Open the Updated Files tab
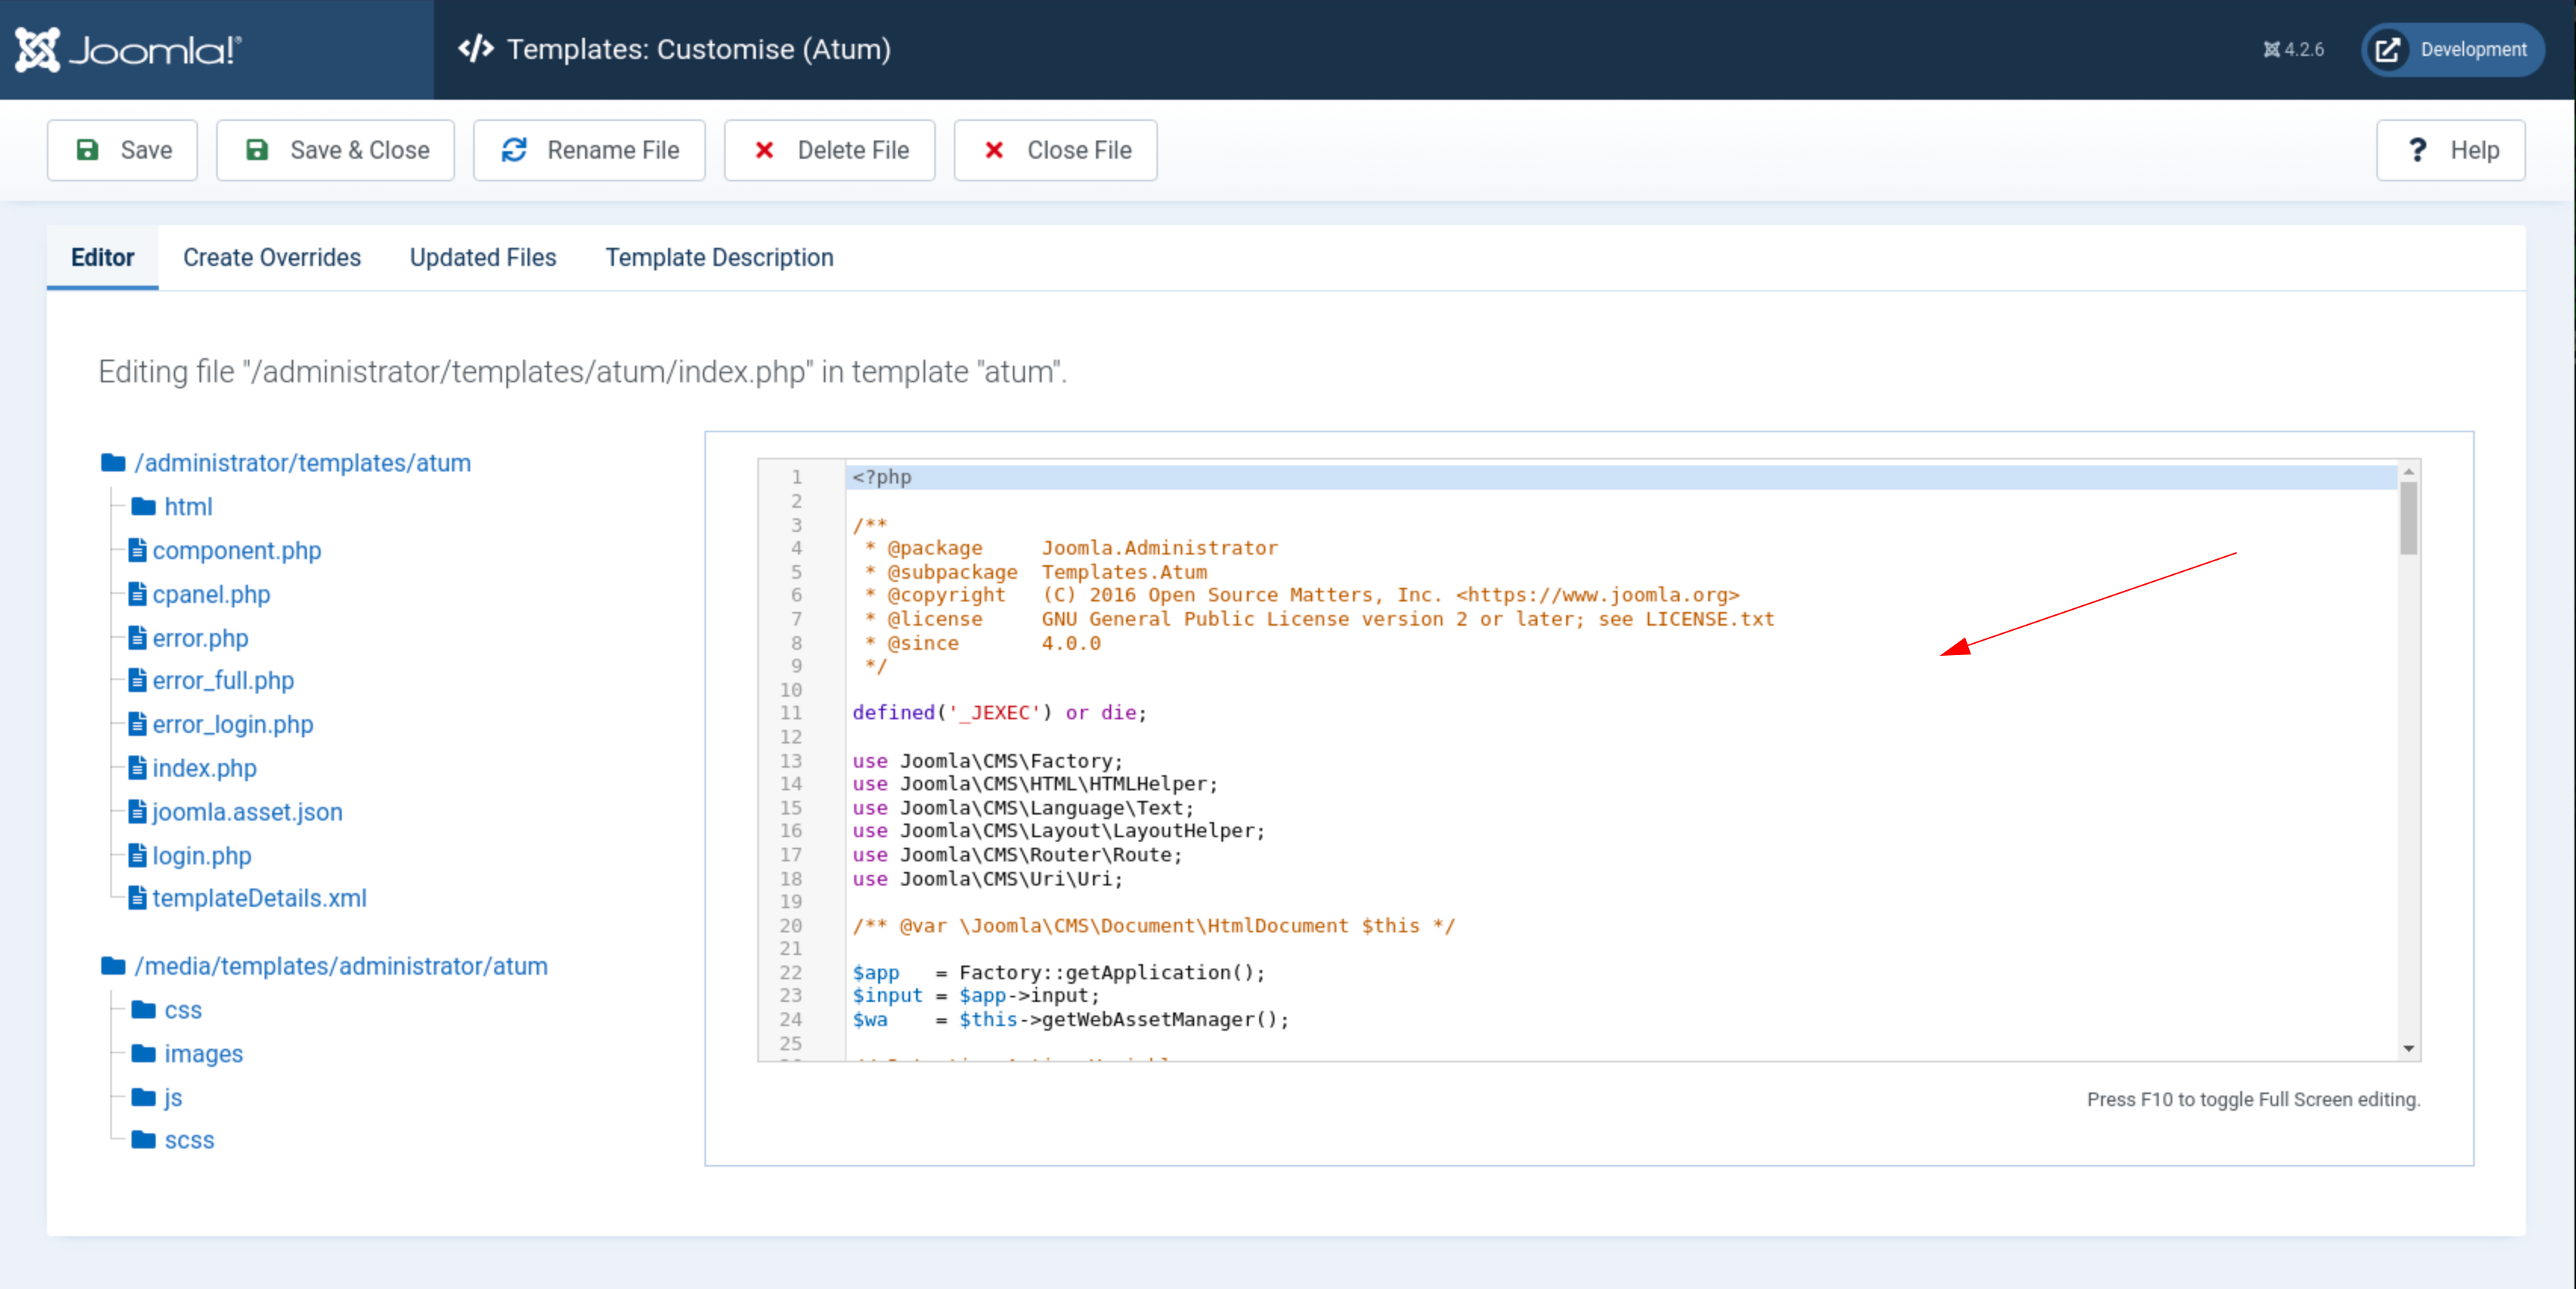This screenshot has width=2576, height=1289. coord(483,258)
